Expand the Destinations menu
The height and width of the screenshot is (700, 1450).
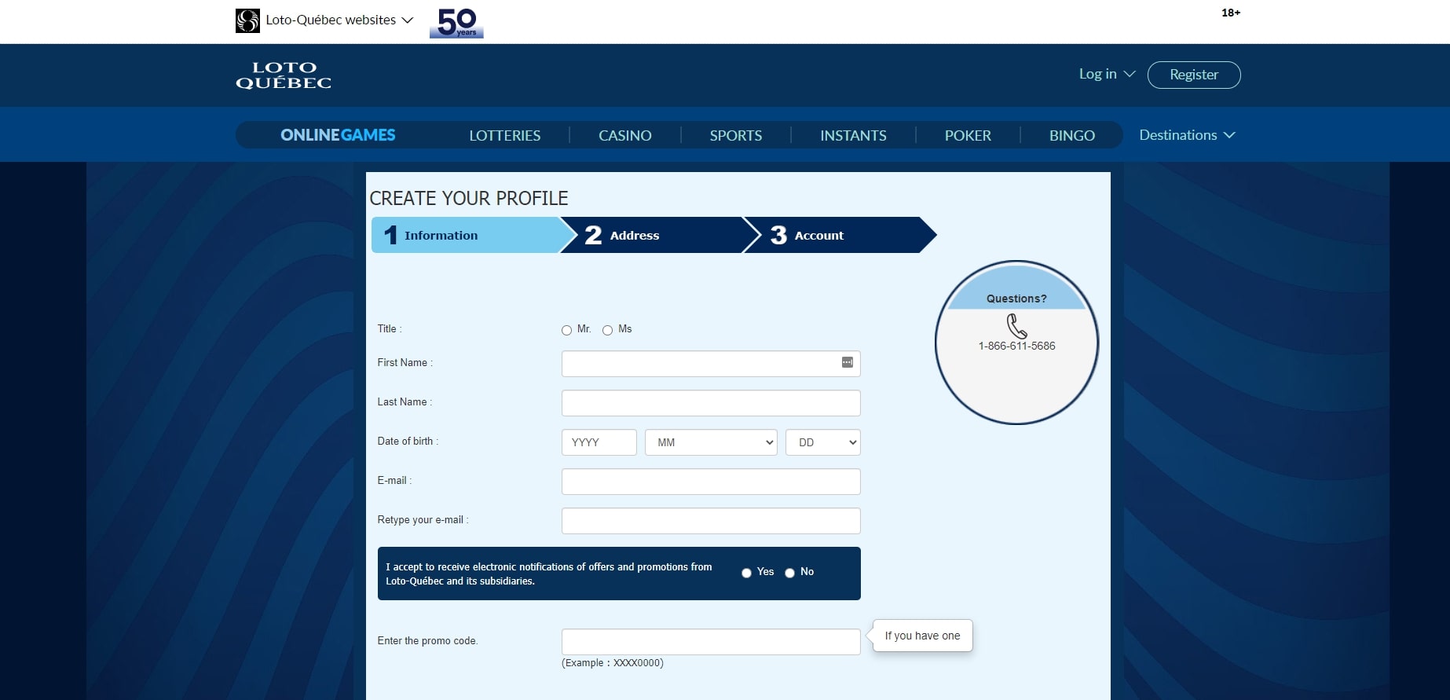[1187, 135]
